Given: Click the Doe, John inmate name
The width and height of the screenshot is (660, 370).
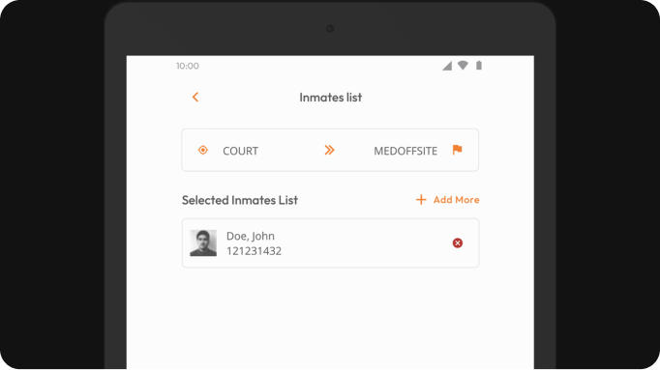Looking at the screenshot, I should 251,236.
